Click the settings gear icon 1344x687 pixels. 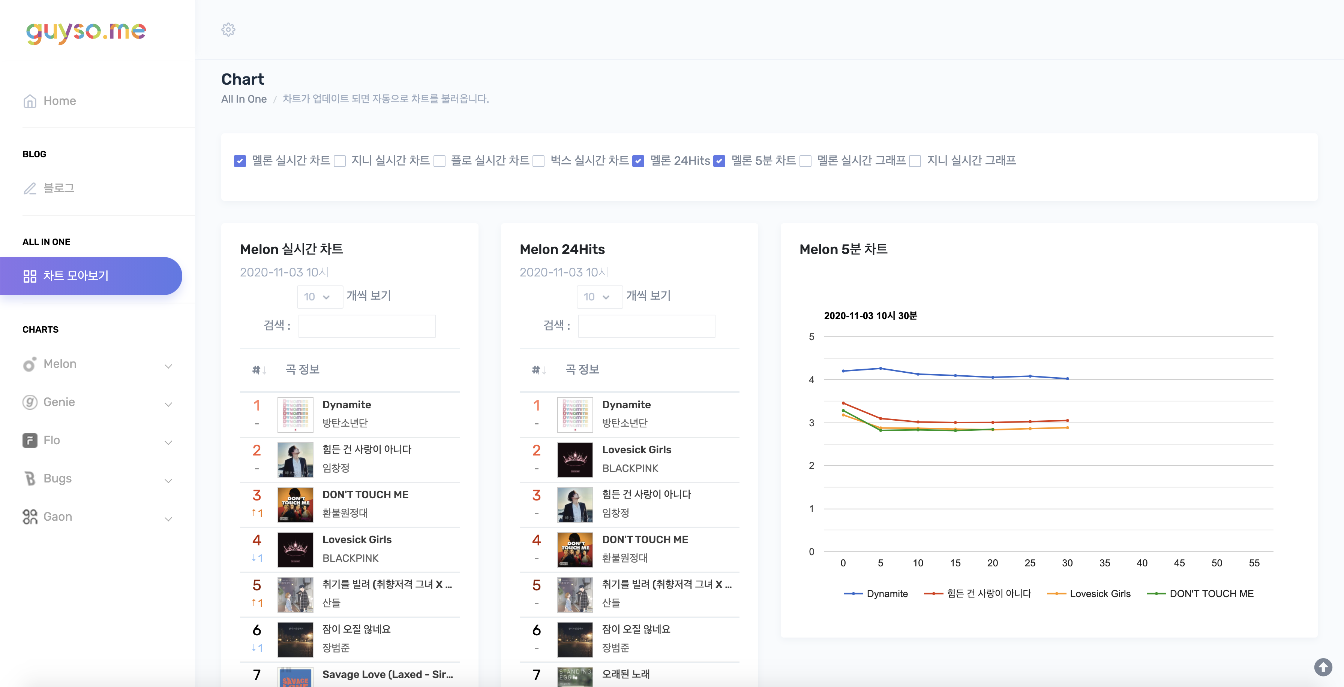pyautogui.click(x=228, y=30)
